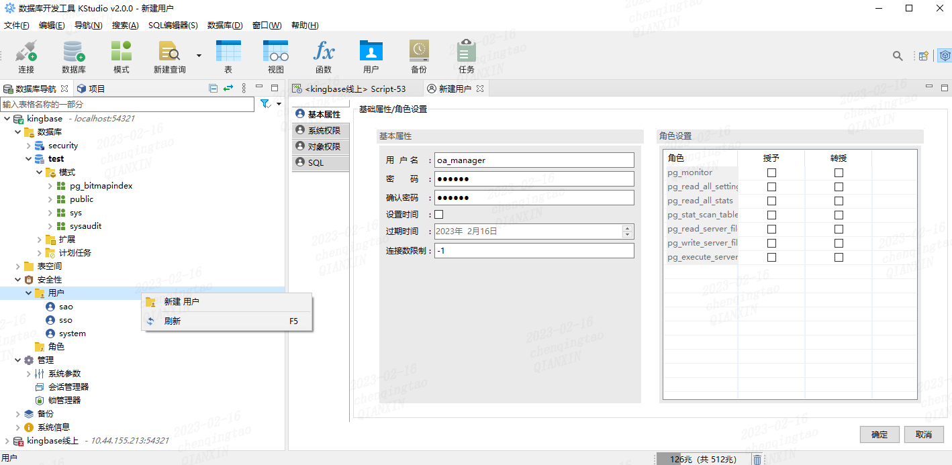Open dropdown arrow next to 新建查询

click(x=199, y=56)
